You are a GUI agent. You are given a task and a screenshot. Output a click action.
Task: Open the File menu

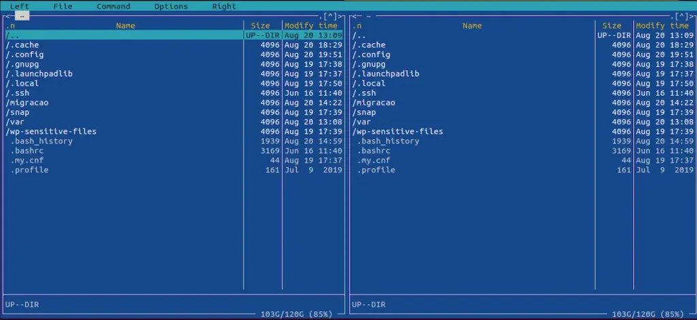(63, 6)
